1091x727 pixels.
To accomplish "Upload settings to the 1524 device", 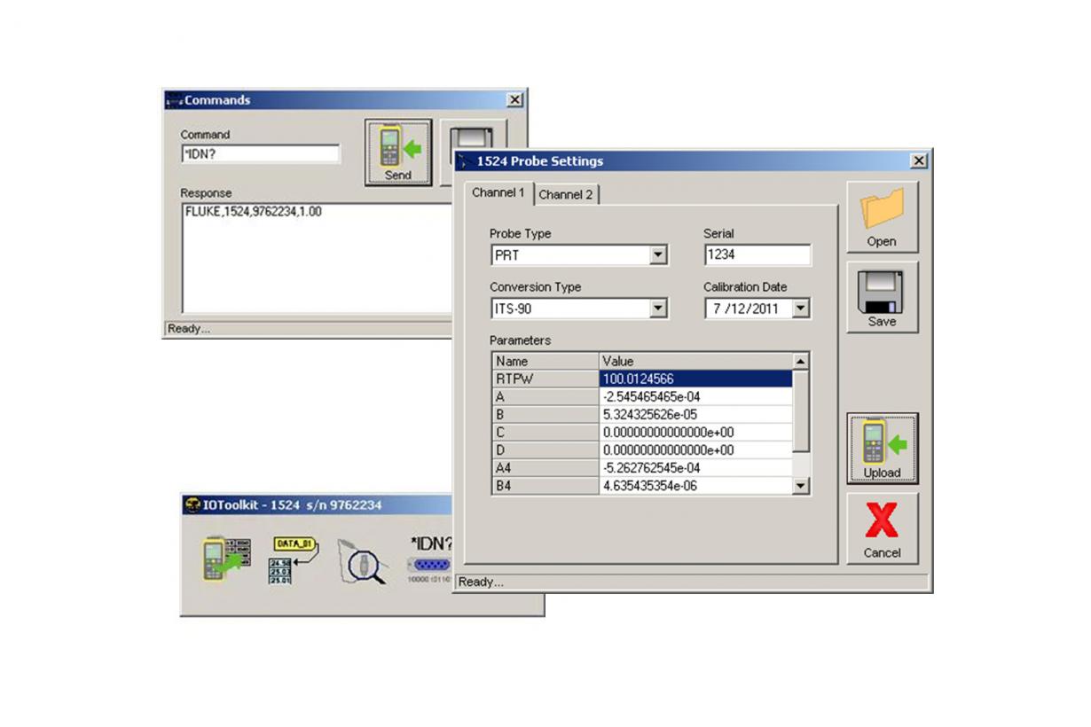I will point(881,446).
